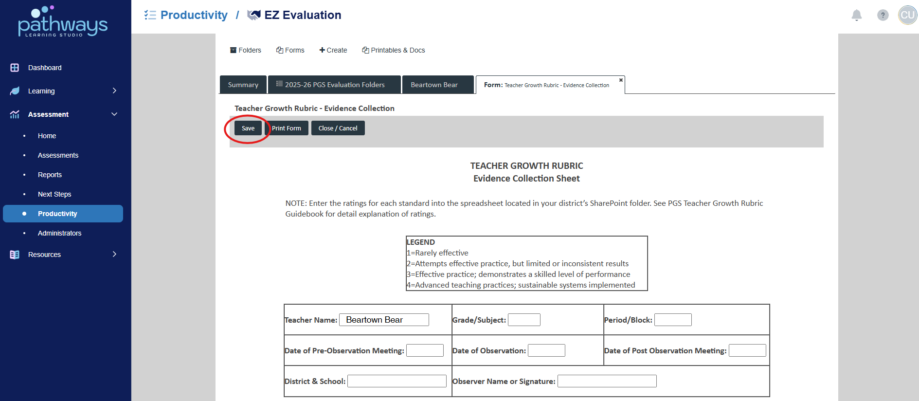Open the CU user avatar menu
The height and width of the screenshot is (401, 919).
click(907, 15)
